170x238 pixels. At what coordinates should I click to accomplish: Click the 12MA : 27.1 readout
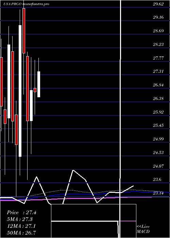(21, 226)
